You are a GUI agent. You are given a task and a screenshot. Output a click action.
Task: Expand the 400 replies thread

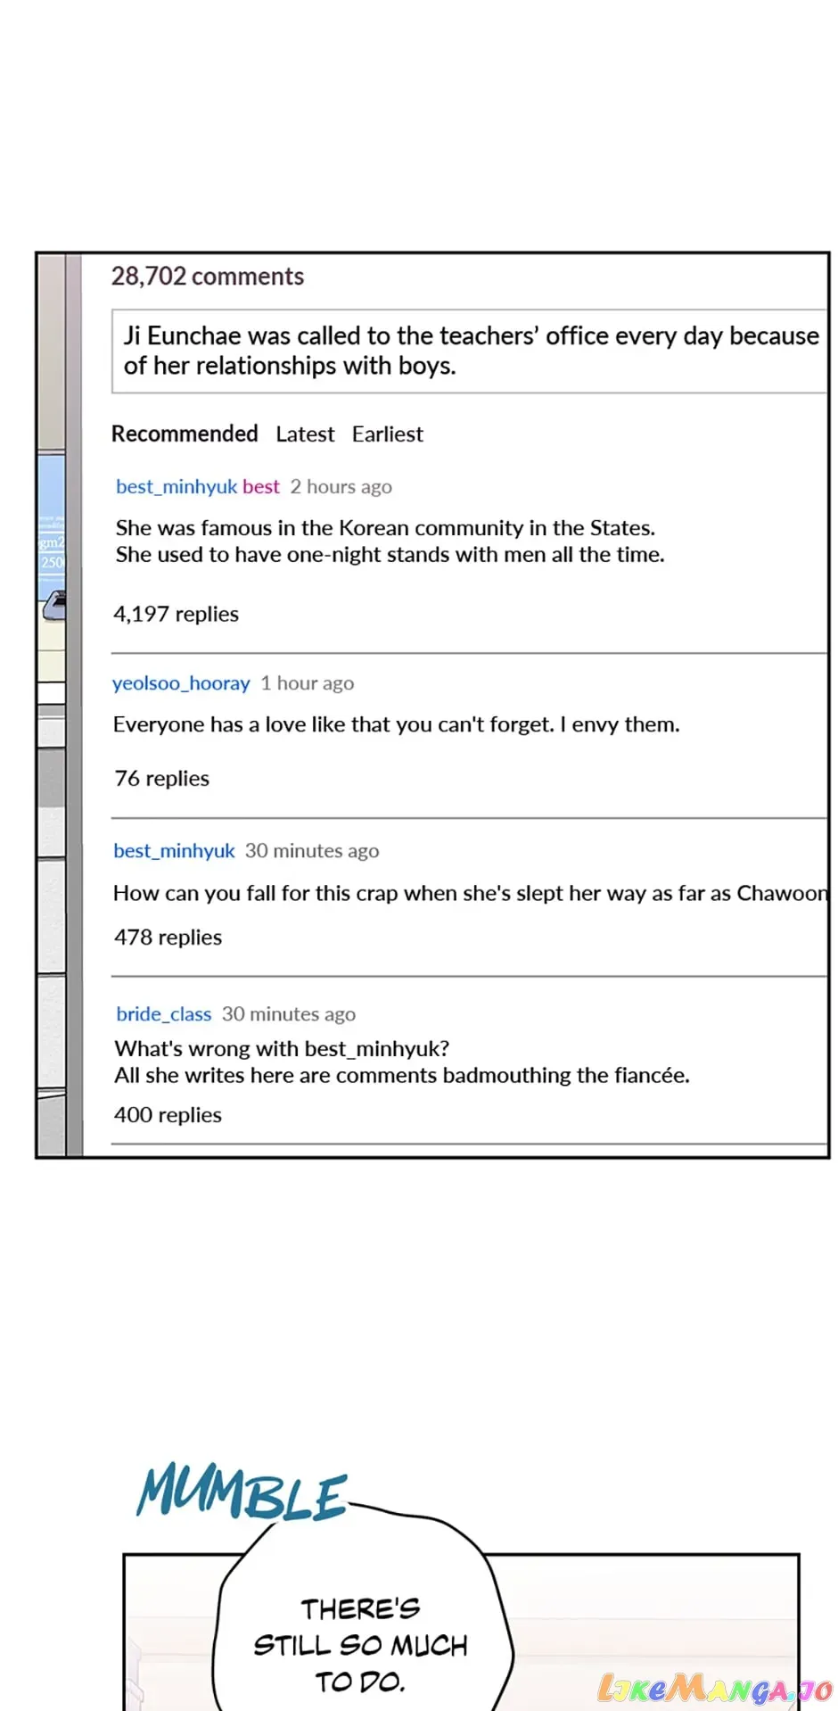click(x=168, y=1115)
